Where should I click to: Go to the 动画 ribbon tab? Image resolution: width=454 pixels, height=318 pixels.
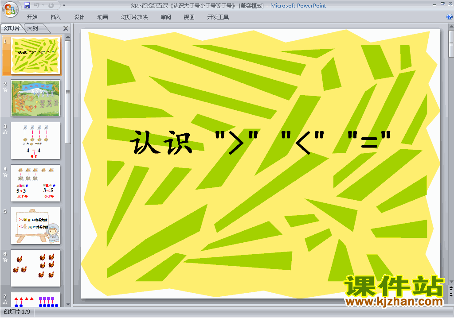(x=102, y=17)
